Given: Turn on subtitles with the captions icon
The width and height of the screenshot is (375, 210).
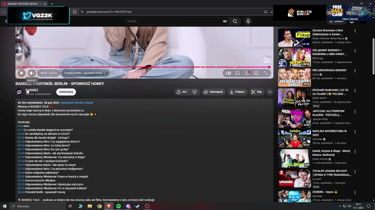Looking at the screenshot, I should pyautogui.click(x=238, y=73).
